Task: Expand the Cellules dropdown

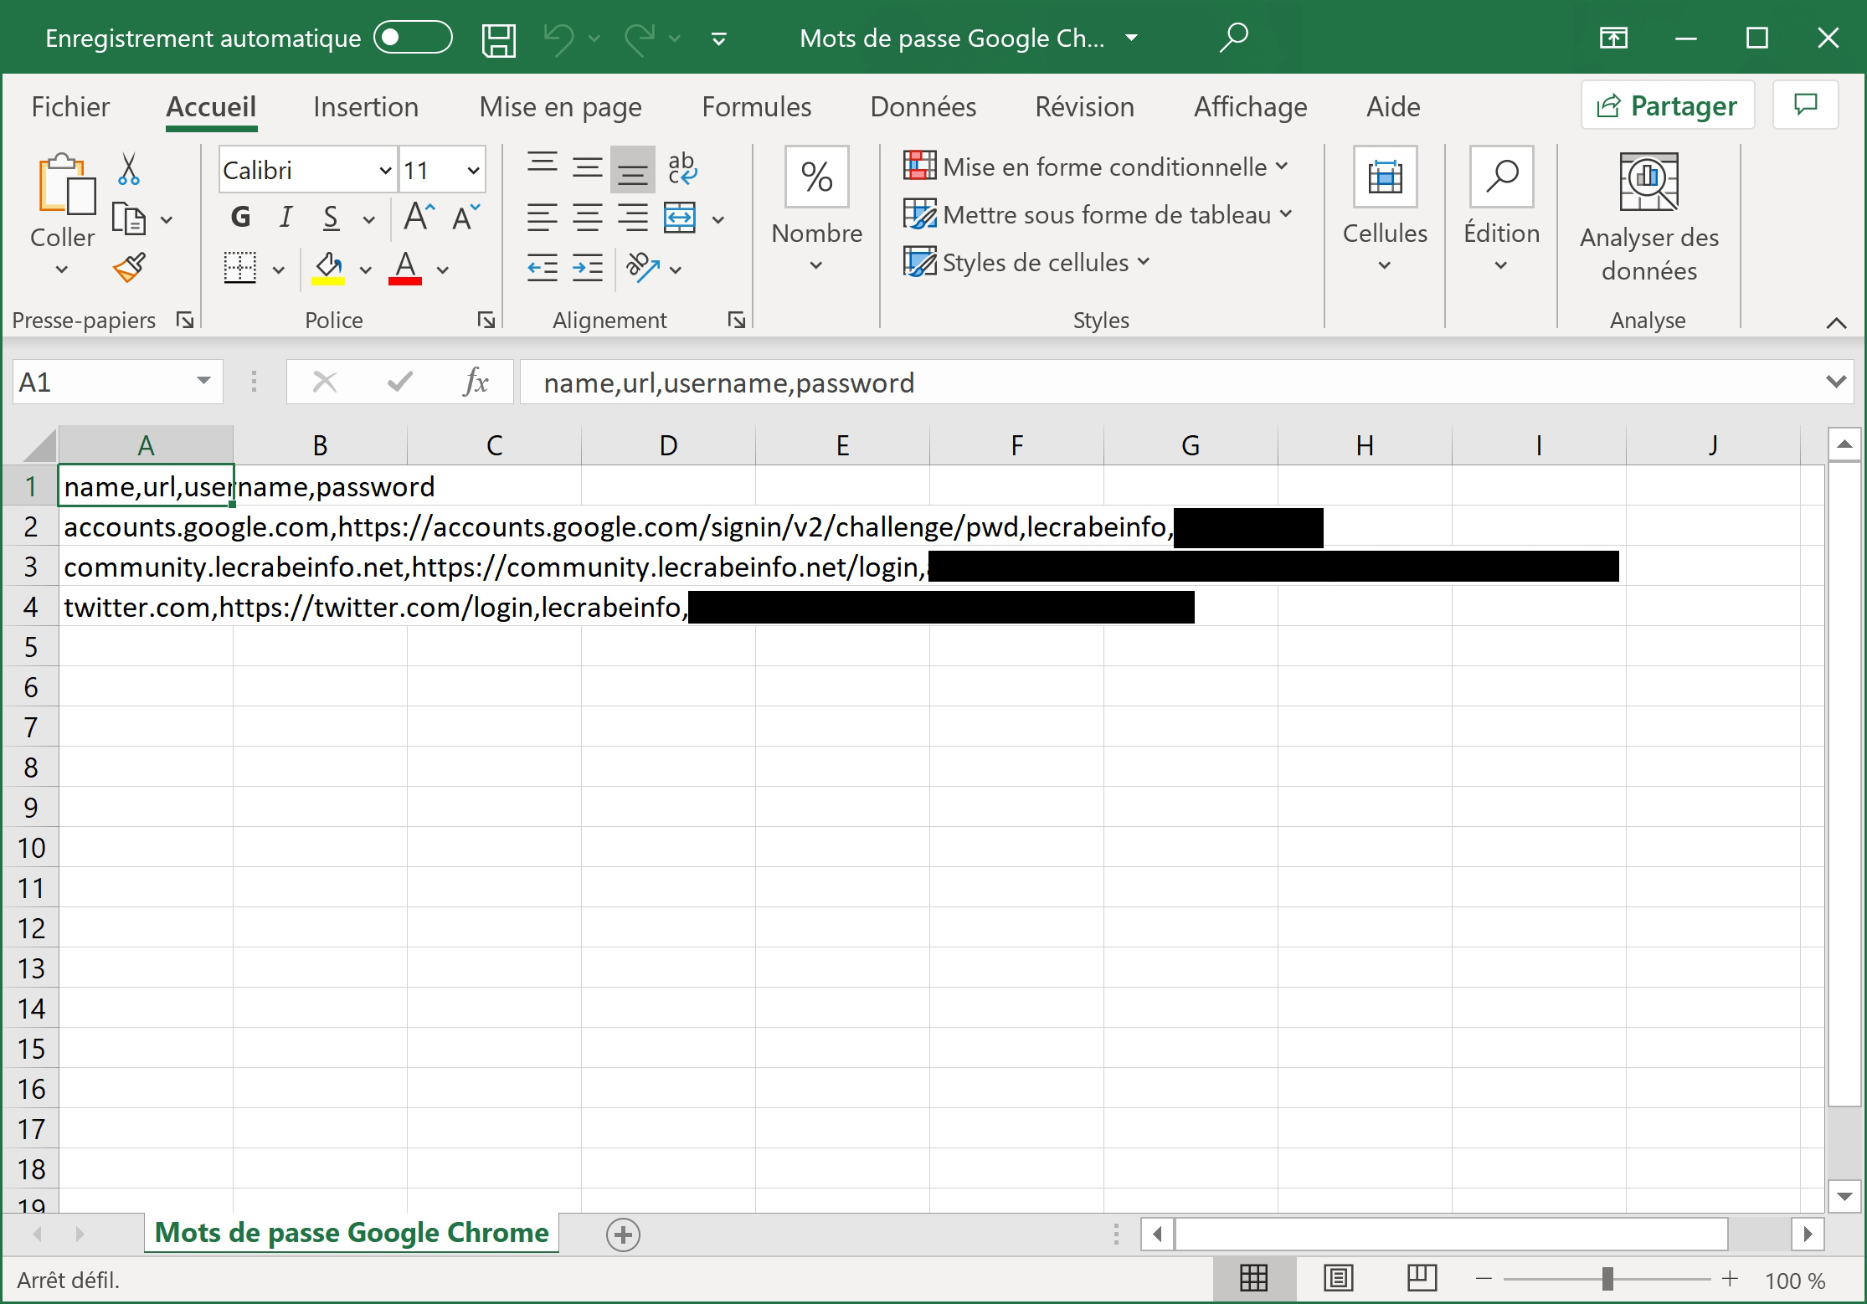Action: (1385, 266)
